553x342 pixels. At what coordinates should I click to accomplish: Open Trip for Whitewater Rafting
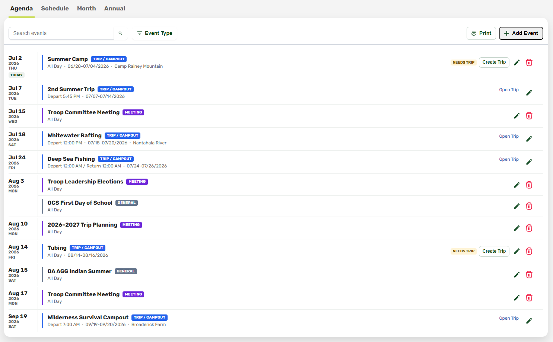click(509, 136)
